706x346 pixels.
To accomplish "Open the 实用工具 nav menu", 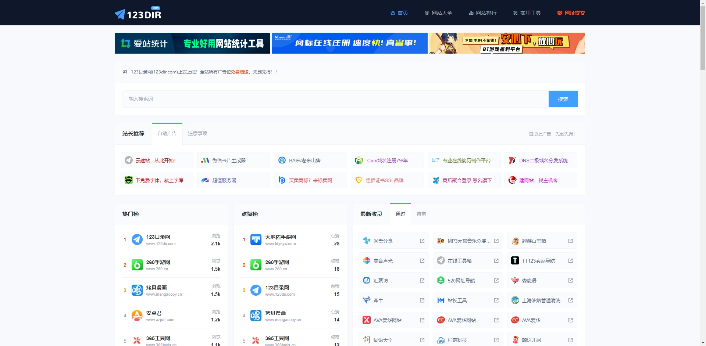I will coord(527,13).
